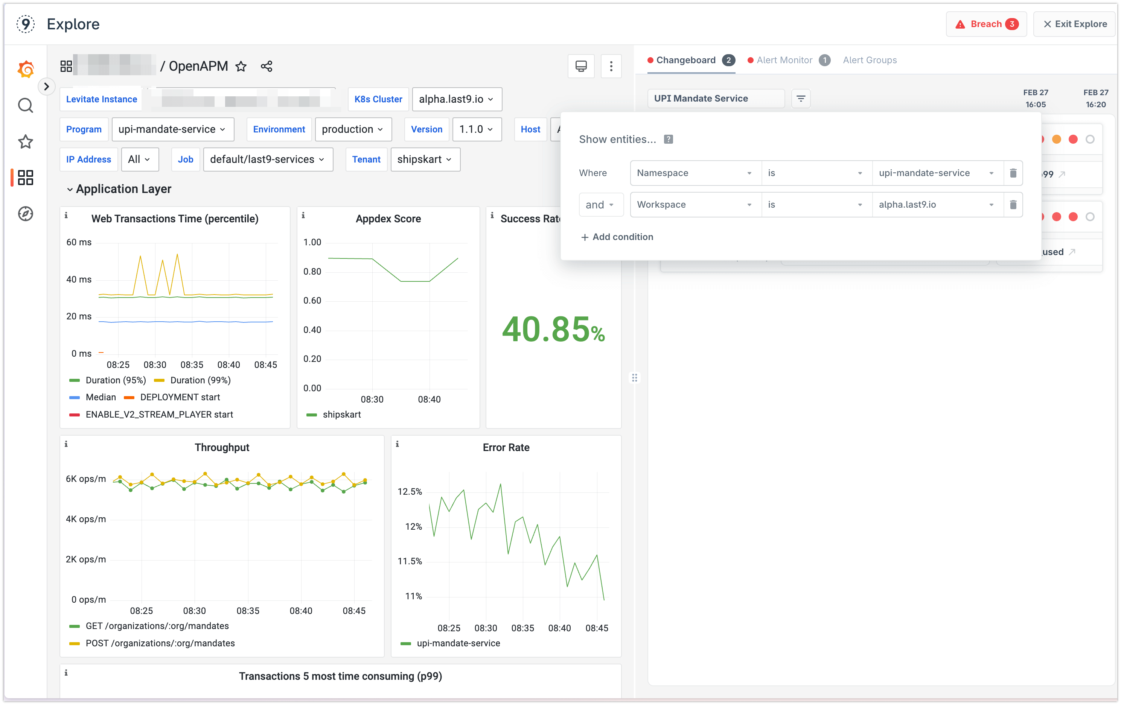Open Grafana home logo in sidebar
This screenshot has width=1121, height=705.
click(x=26, y=69)
